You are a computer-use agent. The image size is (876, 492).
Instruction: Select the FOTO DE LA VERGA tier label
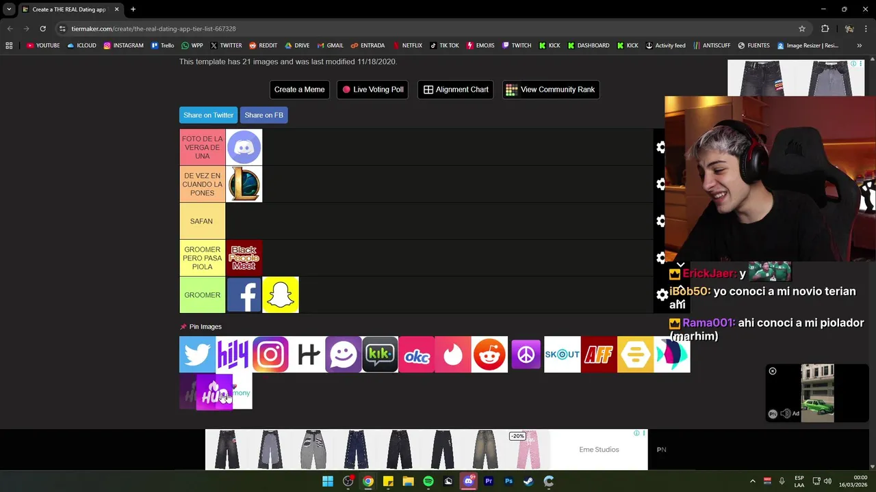[202, 147]
